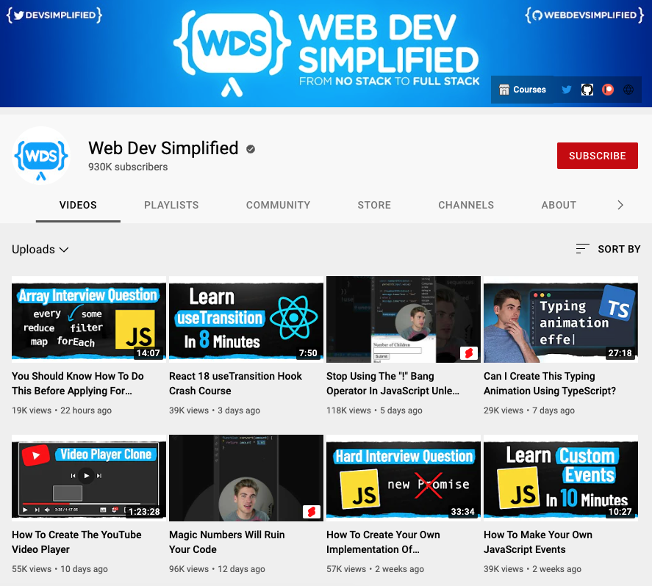Viewport: 652px width, 586px height.
Task: Click Shorts icon on Magic Numbers thumbnail
Action: [312, 512]
